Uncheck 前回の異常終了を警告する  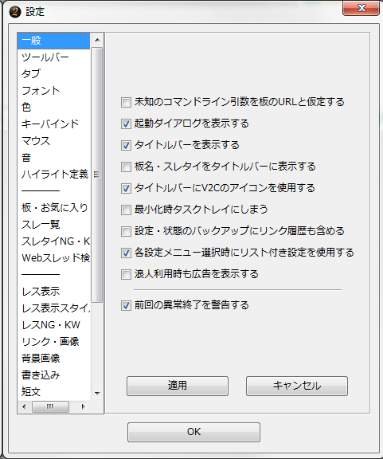[126, 306]
